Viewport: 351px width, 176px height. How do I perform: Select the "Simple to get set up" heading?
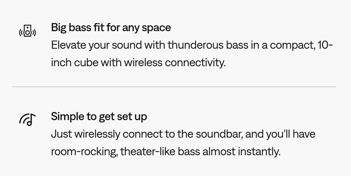pyautogui.click(x=99, y=117)
